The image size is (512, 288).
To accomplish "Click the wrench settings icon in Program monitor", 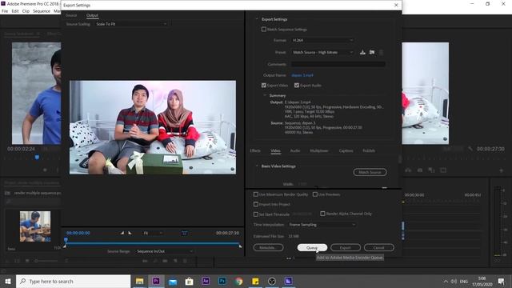I will tap(470, 149).
